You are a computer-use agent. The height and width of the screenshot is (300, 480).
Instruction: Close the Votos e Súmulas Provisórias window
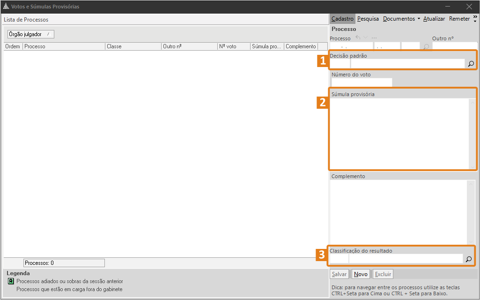469,7
